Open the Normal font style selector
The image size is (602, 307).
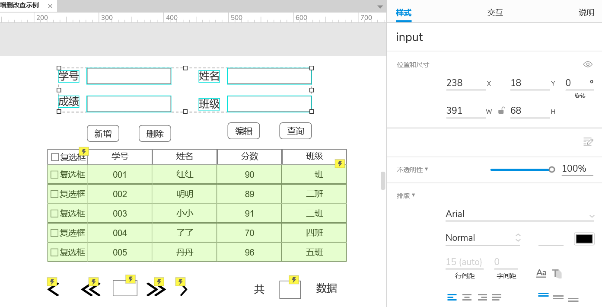coord(483,238)
